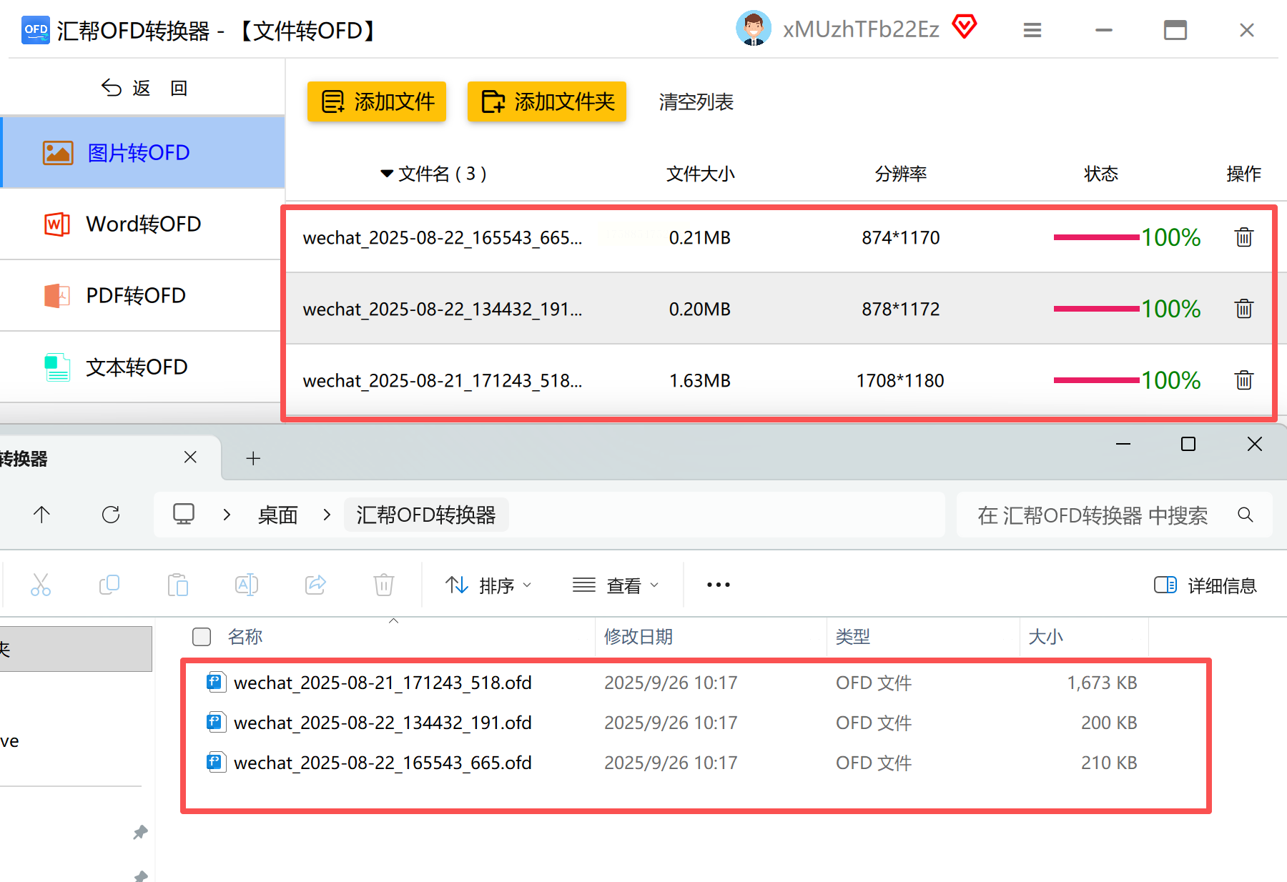Open the user avatar profile

pos(754,29)
